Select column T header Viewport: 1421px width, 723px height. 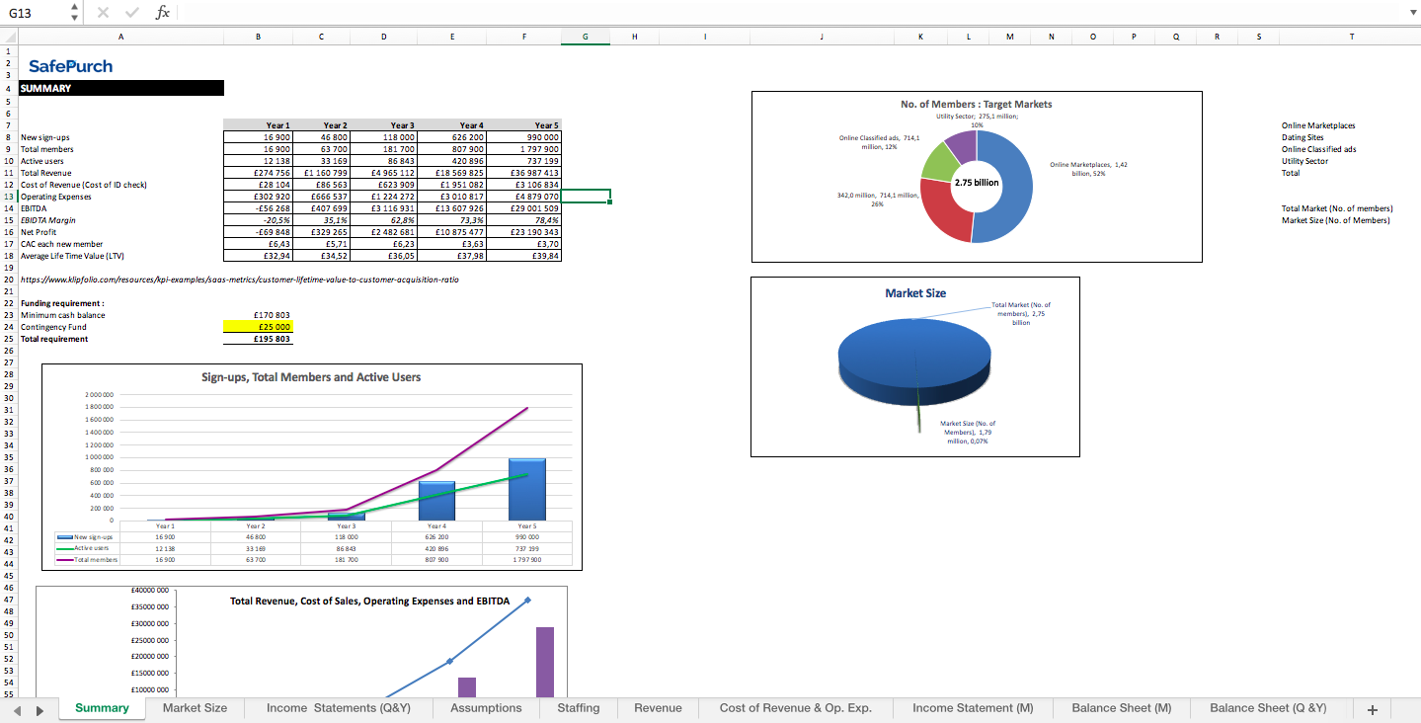pyautogui.click(x=1350, y=37)
